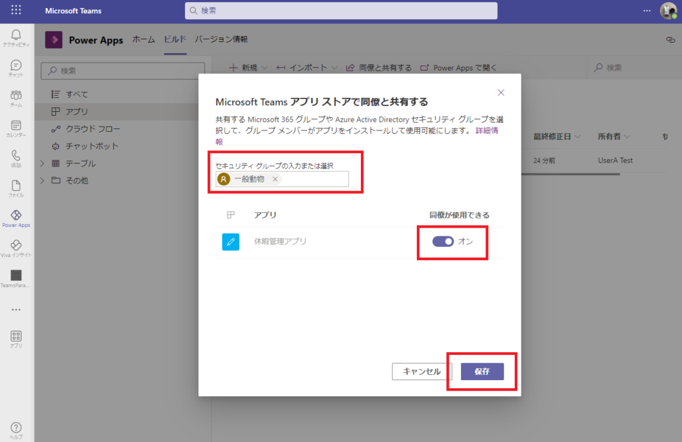Screen dimensions: 682x442
Task: Open Calls (通話) phone icon
Action: pyautogui.click(x=16, y=158)
